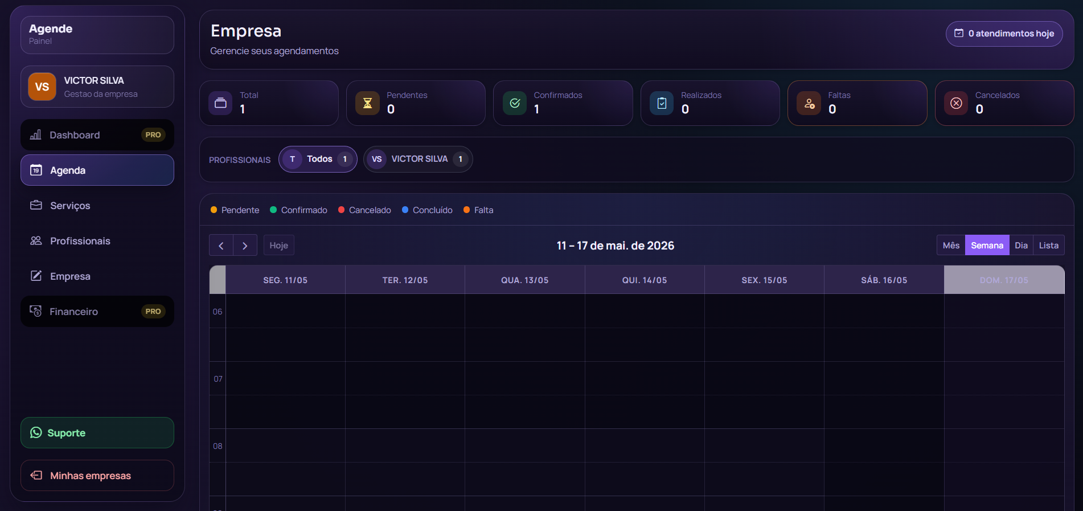Go to next week with right arrow
This screenshot has height=511, width=1083.
[x=245, y=245]
